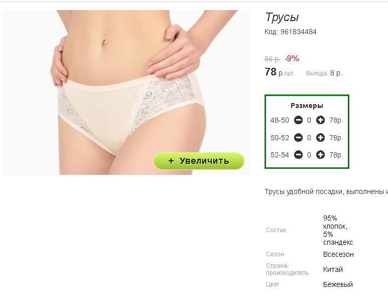Add one item of size 50-52
Screen dimensions: 388x303
(x=320, y=138)
